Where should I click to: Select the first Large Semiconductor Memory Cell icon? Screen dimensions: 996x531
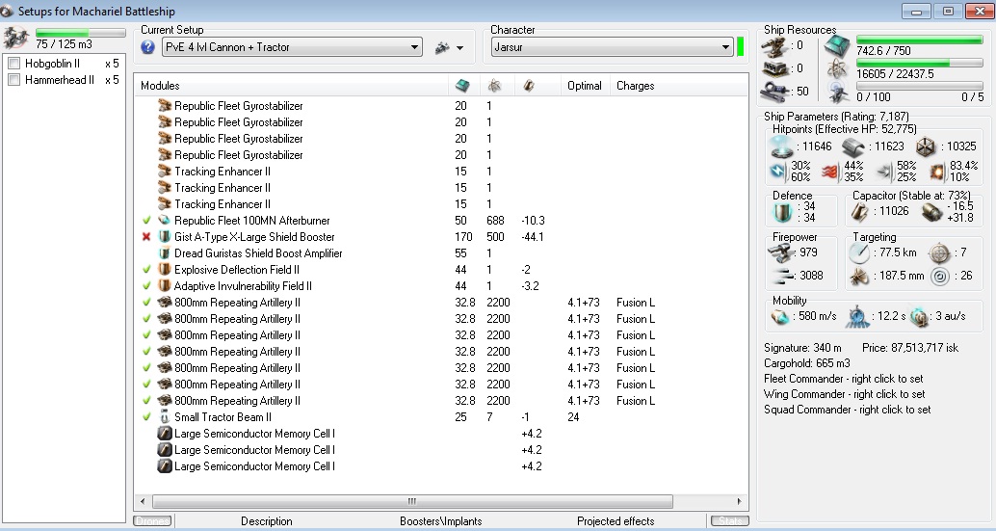pyautogui.click(x=165, y=434)
